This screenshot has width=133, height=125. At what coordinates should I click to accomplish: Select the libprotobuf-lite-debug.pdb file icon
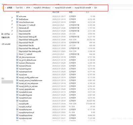coord(17,51)
